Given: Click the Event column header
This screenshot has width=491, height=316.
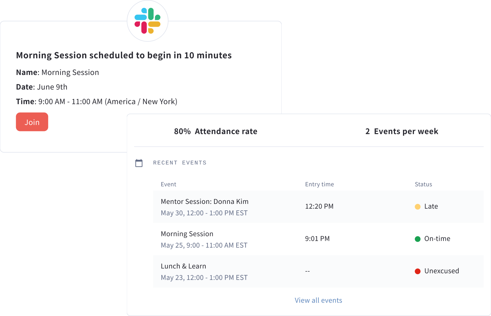Looking at the screenshot, I should pos(168,184).
